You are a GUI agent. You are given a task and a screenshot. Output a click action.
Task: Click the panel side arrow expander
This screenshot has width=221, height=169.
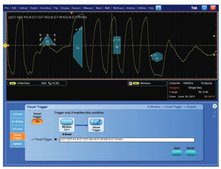point(214,114)
